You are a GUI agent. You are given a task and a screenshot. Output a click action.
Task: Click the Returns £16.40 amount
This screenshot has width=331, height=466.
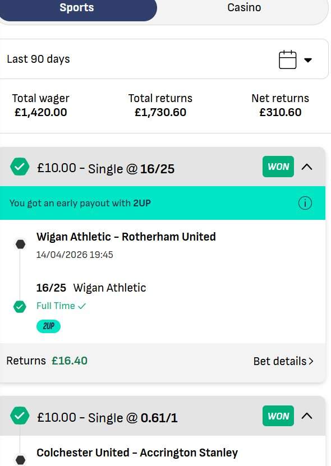click(x=69, y=361)
